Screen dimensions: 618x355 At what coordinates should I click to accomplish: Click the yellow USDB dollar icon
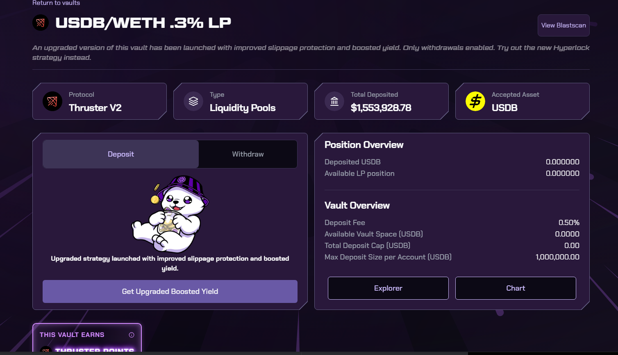click(x=475, y=101)
